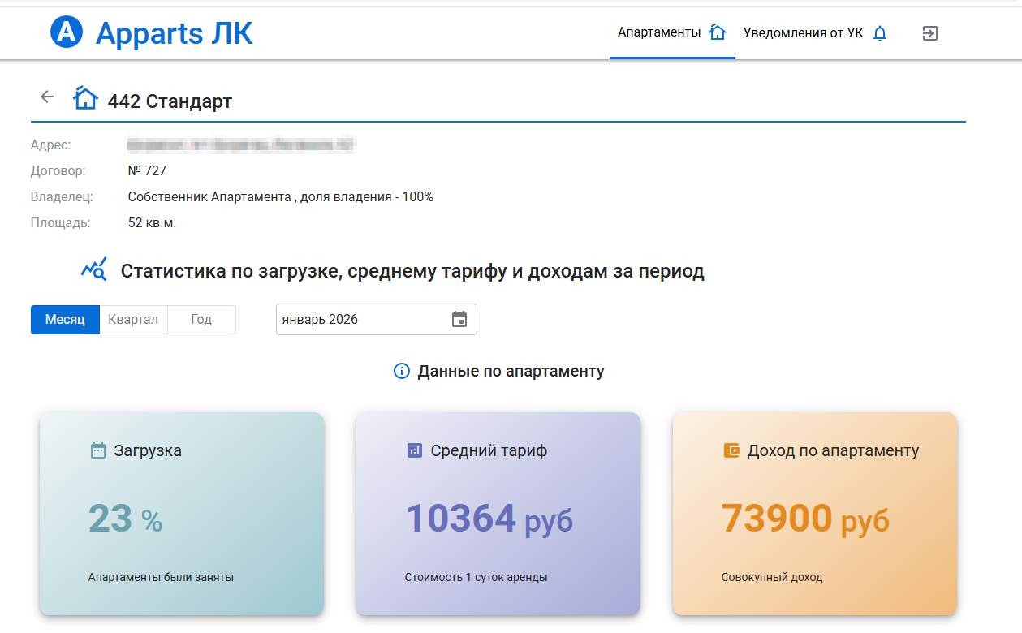Click the Средний тариф card value 10364

point(460,518)
